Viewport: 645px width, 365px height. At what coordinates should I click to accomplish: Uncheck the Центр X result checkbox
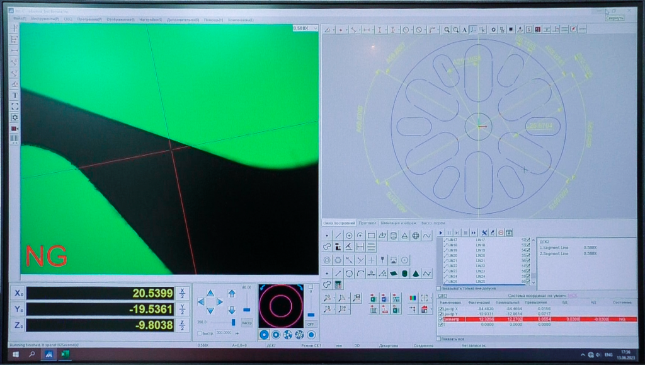[440, 309]
